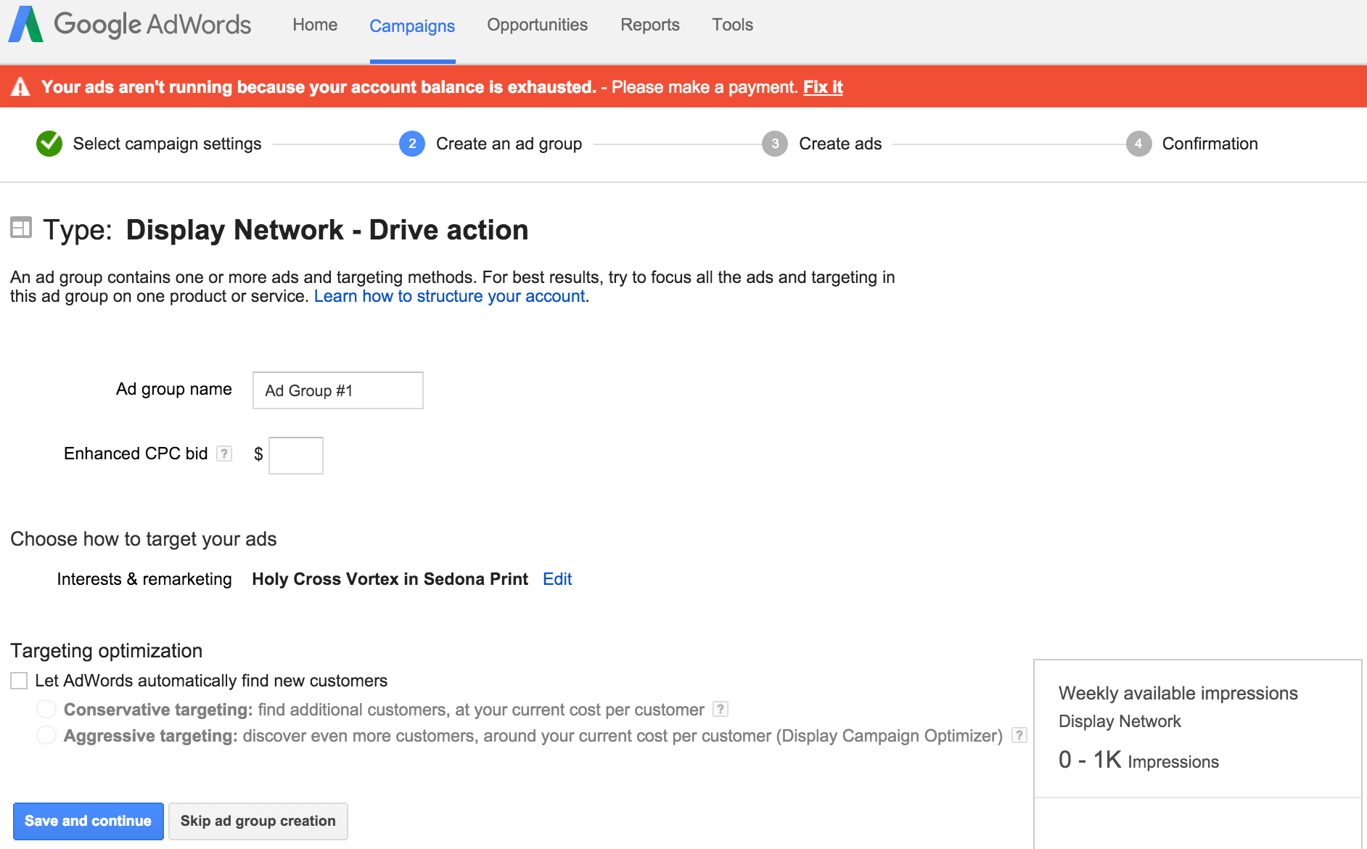This screenshot has height=849, width=1367.
Task: Edit the Interests & remarketing targeting
Action: click(x=557, y=578)
